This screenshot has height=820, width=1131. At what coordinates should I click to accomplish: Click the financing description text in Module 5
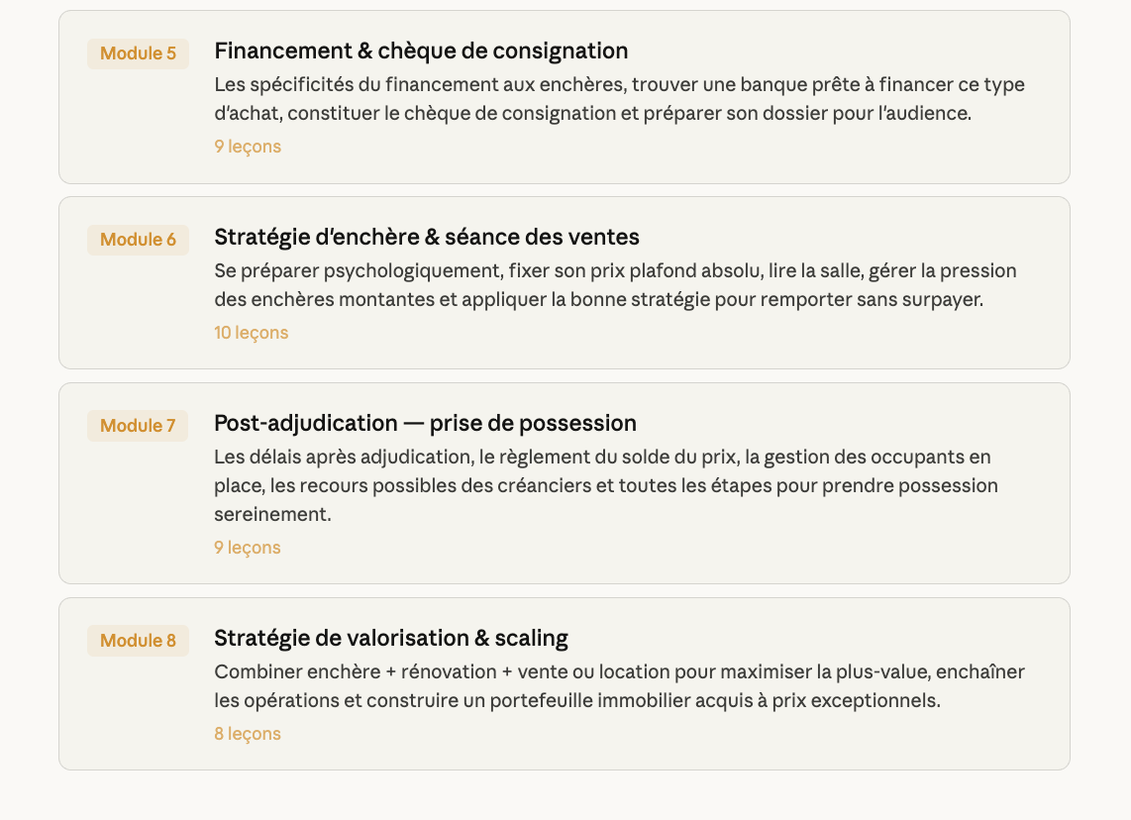(x=619, y=99)
